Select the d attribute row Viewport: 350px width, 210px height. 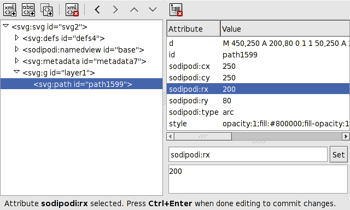click(258, 43)
